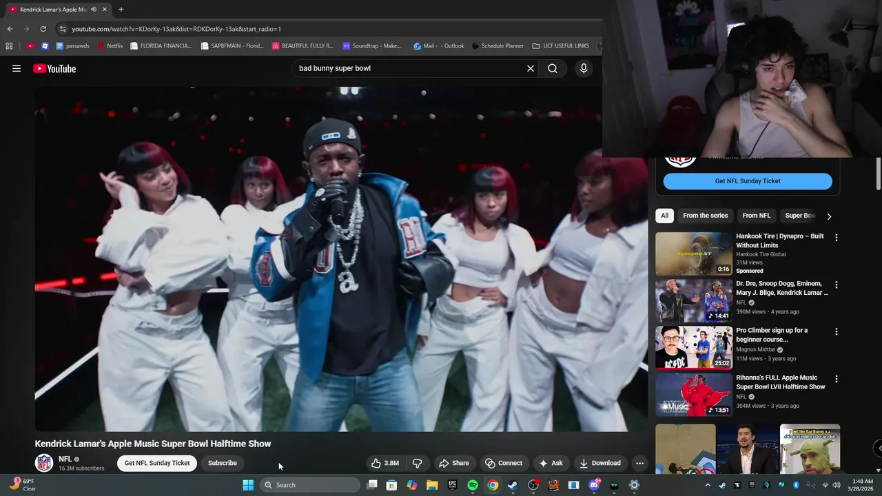Reload the page
The image size is (882, 496).
pos(43,29)
